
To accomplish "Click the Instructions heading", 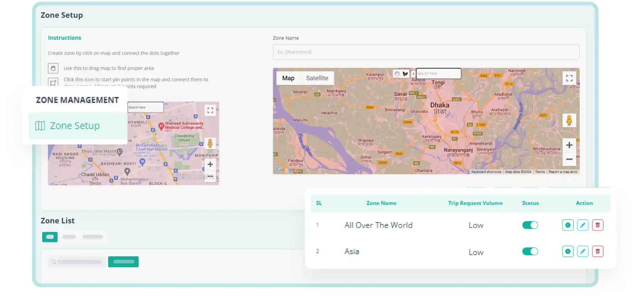I will (x=64, y=38).
